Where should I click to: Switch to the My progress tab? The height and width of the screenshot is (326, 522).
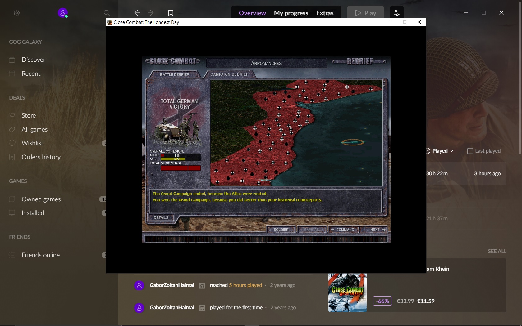click(291, 13)
